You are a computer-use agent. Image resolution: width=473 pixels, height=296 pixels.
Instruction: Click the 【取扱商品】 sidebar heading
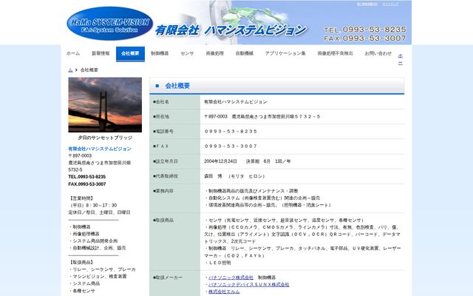tap(81, 263)
